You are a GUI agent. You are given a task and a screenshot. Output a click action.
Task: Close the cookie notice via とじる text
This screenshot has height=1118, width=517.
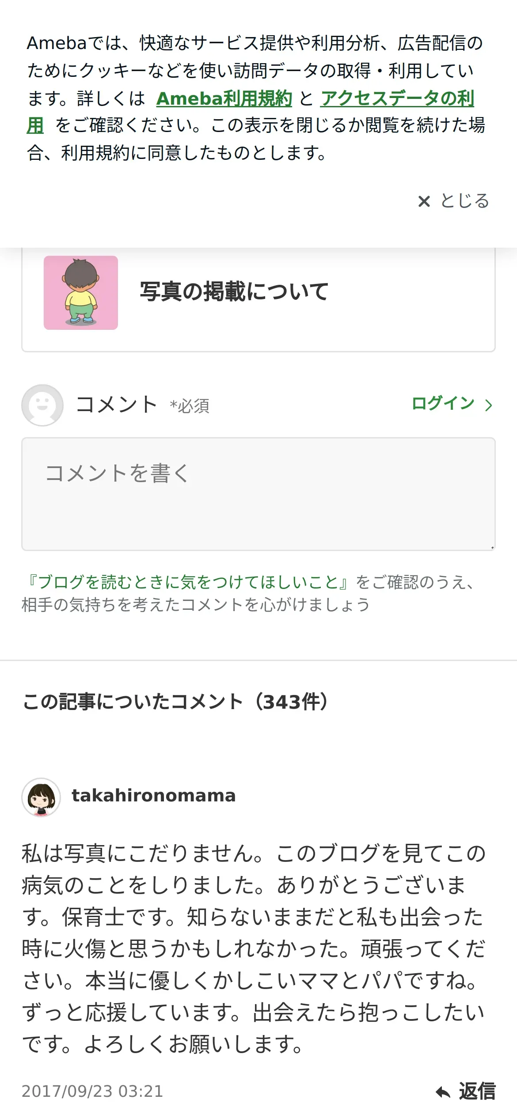464,201
